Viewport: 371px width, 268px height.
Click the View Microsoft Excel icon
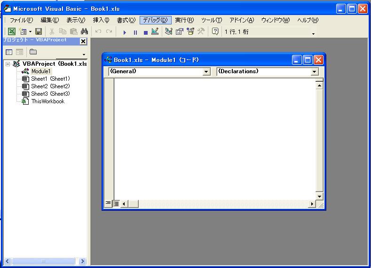click(x=11, y=31)
